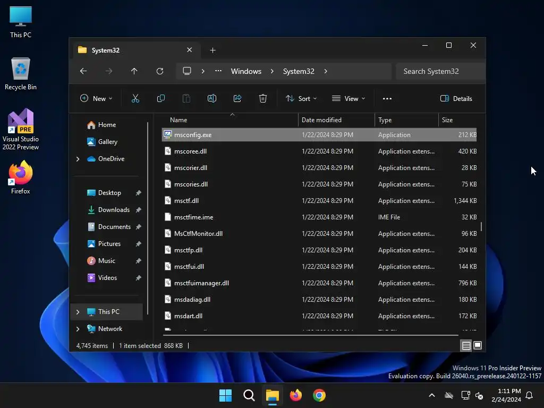Click the Rename icon in toolbar
Viewport: 544px width, 408px height.
[212, 98]
